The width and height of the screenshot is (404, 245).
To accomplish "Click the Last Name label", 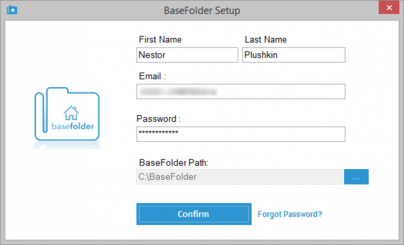I will [266, 39].
